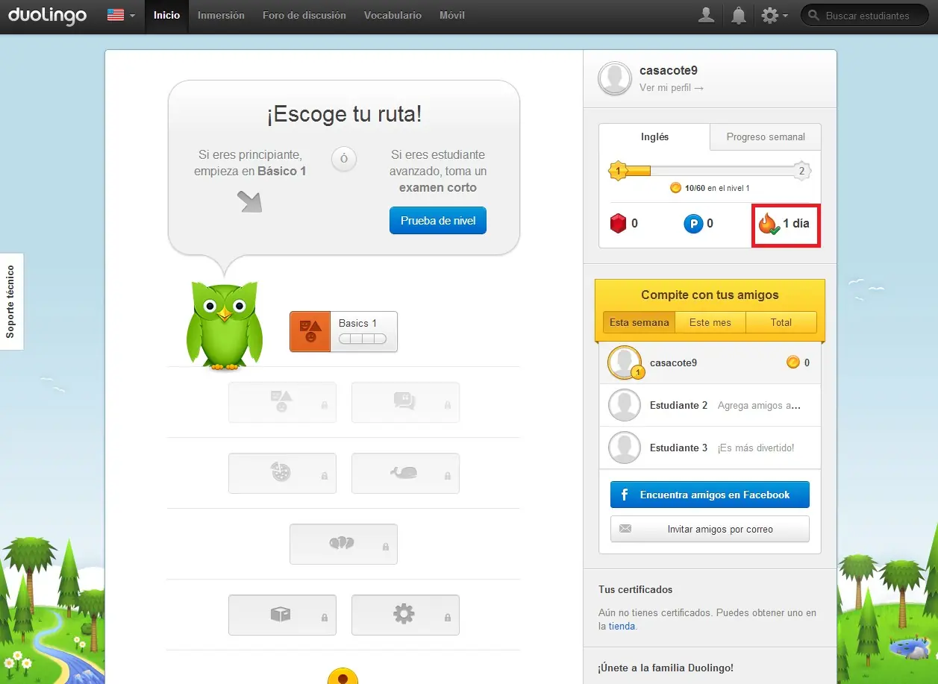Image resolution: width=938 pixels, height=684 pixels.
Task: Click the locked food pizza skill
Action: click(282, 473)
